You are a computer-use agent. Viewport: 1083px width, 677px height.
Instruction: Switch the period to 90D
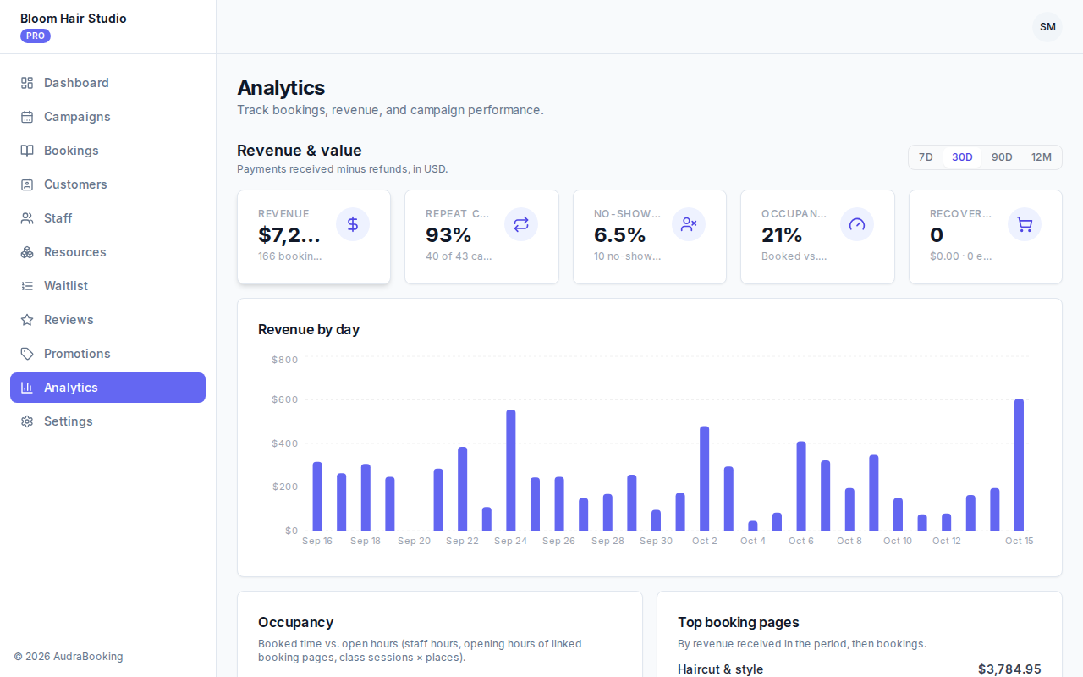pyautogui.click(x=1002, y=157)
